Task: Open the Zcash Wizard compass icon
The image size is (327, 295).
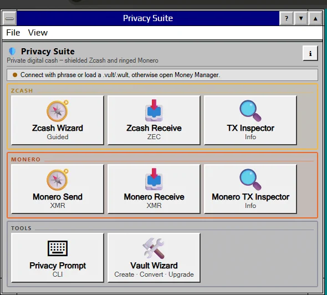Action: (x=58, y=110)
